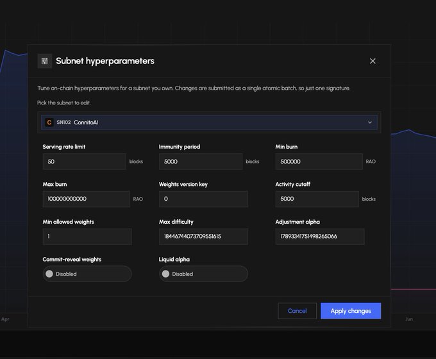Image resolution: width=436 pixels, height=359 pixels.
Task: Edit the Weights version key field
Action: click(203, 199)
